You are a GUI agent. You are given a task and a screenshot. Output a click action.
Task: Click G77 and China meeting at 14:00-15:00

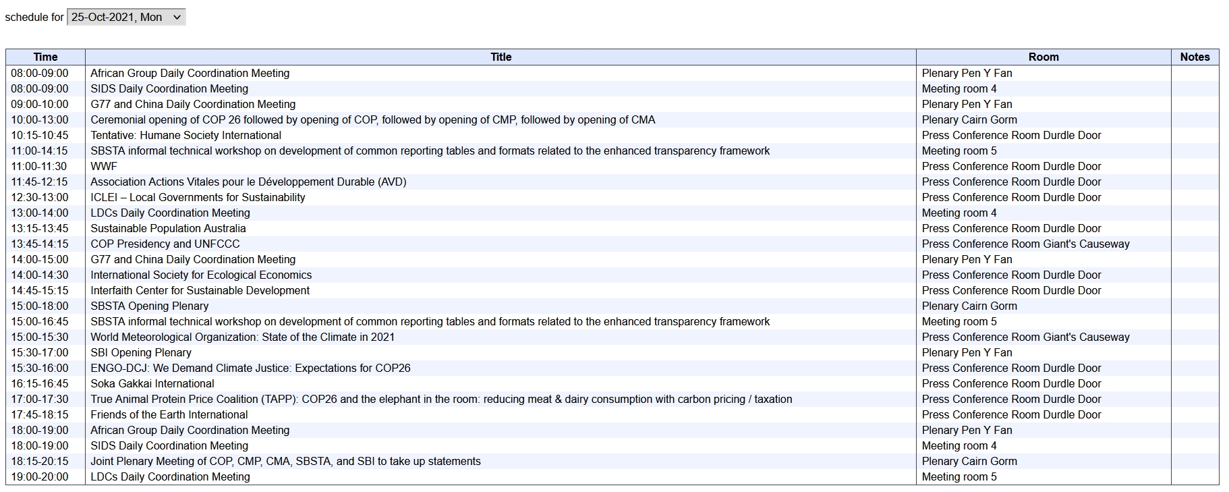193,259
